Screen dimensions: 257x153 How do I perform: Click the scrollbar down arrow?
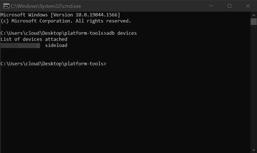tap(254, 150)
